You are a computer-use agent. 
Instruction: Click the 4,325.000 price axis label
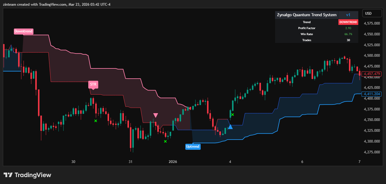372,131
